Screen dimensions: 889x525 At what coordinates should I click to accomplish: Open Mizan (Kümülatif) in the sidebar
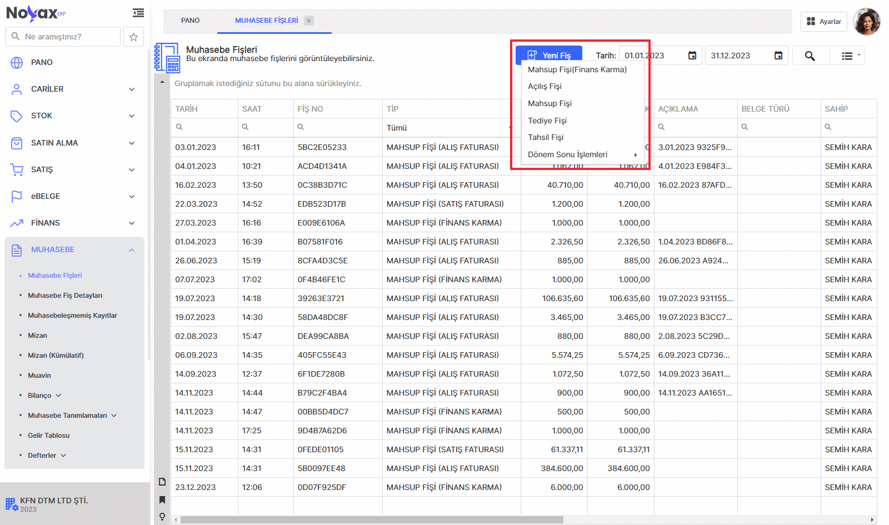coord(56,356)
